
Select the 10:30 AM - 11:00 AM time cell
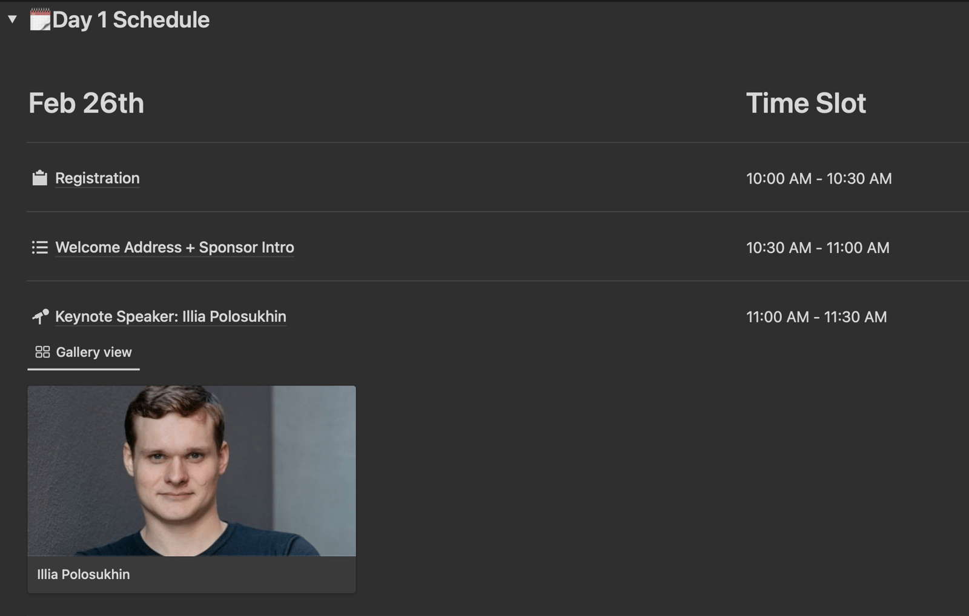point(818,247)
